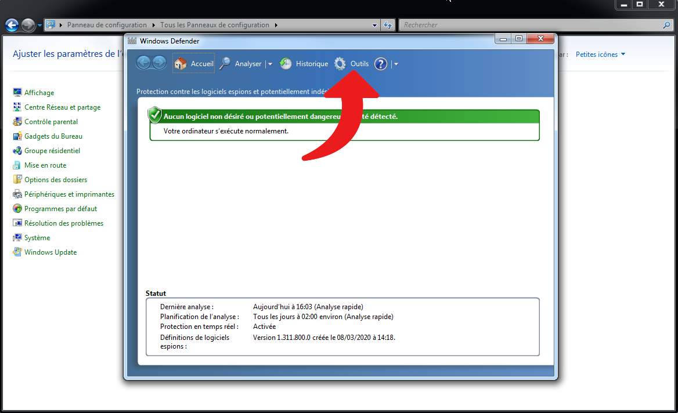Click the Explorer back navigation arrow
Screen dimensions: 678x413
(x=12, y=25)
